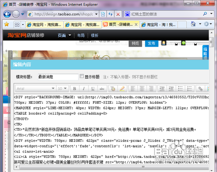The height and width of the screenshot is (172, 217).
Task: Open the Arial font family dropdown
Action: (35, 89)
